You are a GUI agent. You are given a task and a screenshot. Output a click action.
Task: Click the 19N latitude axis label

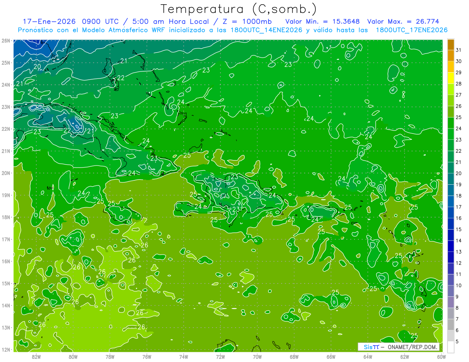click(x=5, y=195)
